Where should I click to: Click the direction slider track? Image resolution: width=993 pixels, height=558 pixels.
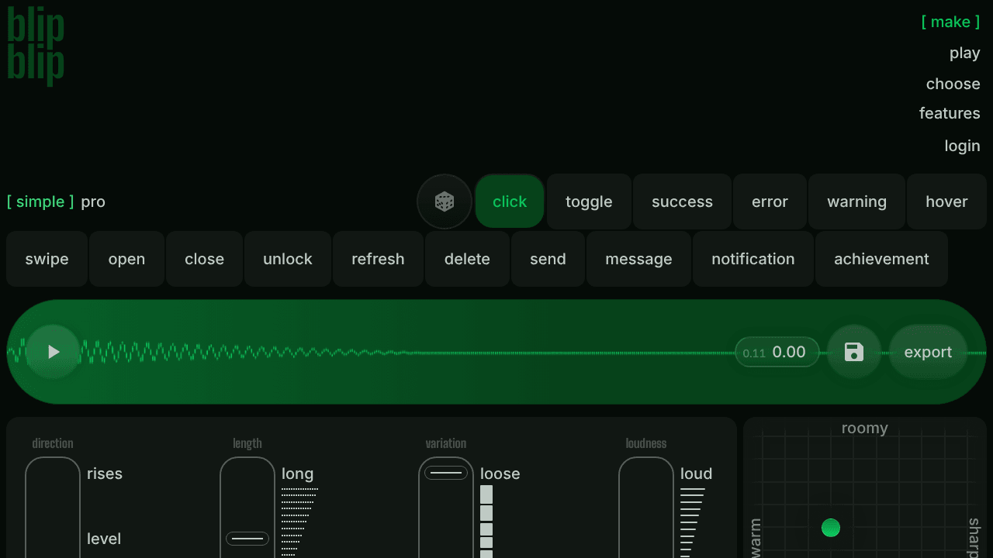53,508
